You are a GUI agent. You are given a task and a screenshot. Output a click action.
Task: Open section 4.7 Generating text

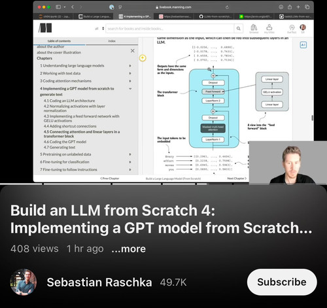coord(60,147)
